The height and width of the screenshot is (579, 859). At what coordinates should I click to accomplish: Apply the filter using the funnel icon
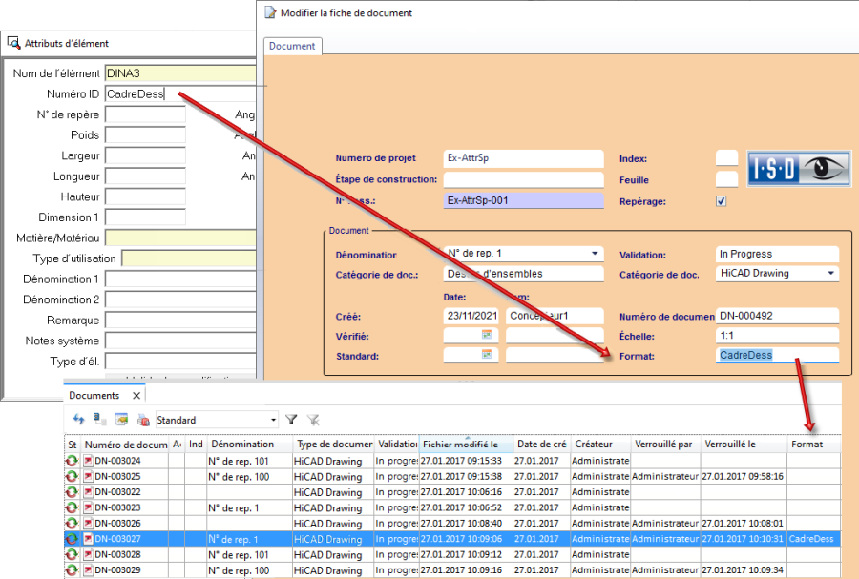click(x=292, y=419)
